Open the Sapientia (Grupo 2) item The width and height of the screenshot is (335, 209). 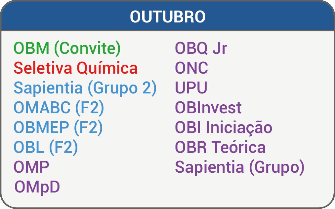pos(85,88)
